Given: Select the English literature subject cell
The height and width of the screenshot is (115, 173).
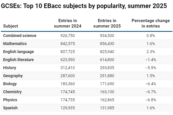Looking at the screenshot, I should pyautogui.click(x=18, y=60).
